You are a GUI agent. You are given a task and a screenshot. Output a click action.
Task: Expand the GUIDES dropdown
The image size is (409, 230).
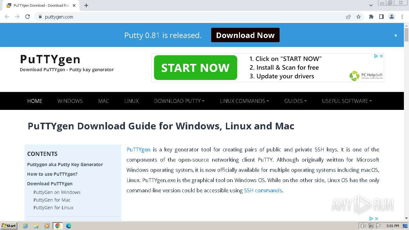tap(296, 101)
